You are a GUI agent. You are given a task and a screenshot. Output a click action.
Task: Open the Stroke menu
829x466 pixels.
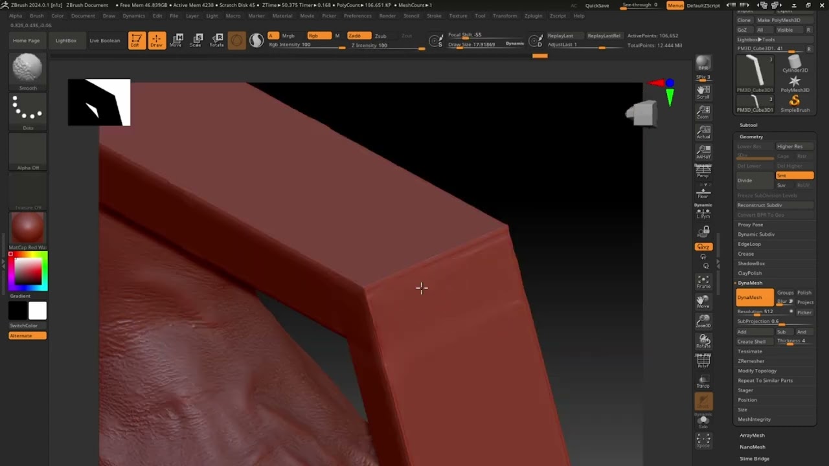pos(434,16)
